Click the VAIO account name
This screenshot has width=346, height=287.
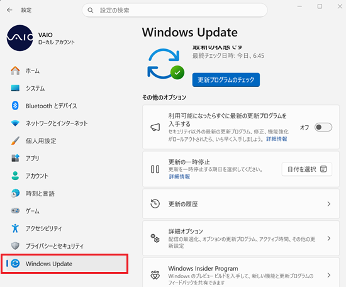pyautogui.click(x=45, y=35)
